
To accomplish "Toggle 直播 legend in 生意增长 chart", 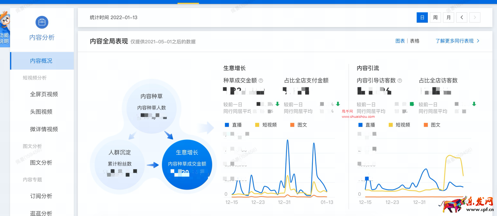I will pos(233,125).
